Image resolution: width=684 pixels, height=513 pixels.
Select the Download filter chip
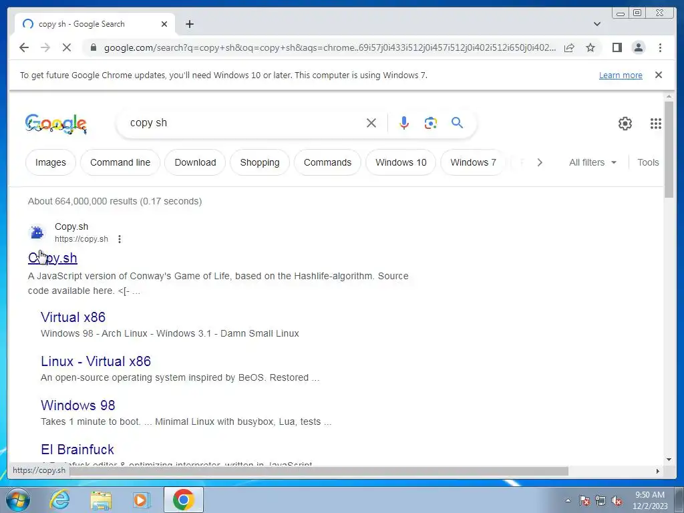pyautogui.click(x=195, y=162)
